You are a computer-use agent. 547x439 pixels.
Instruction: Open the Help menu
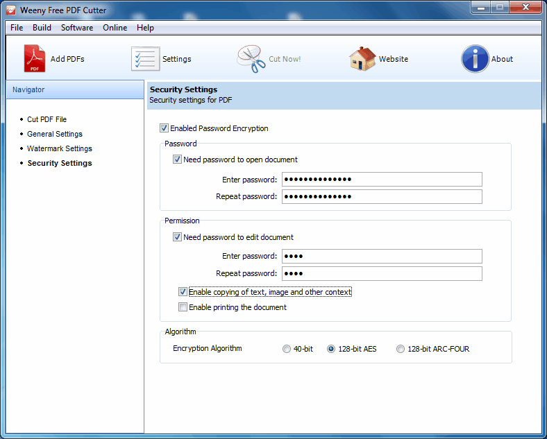tap(145, 28)
